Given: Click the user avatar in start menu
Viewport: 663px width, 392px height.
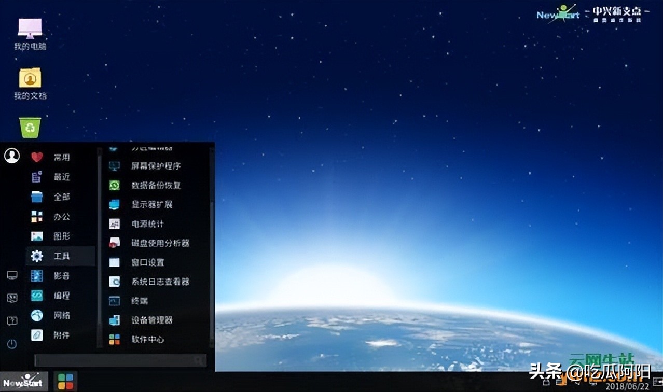Looking at the screenshot, I should click(12, 156).
